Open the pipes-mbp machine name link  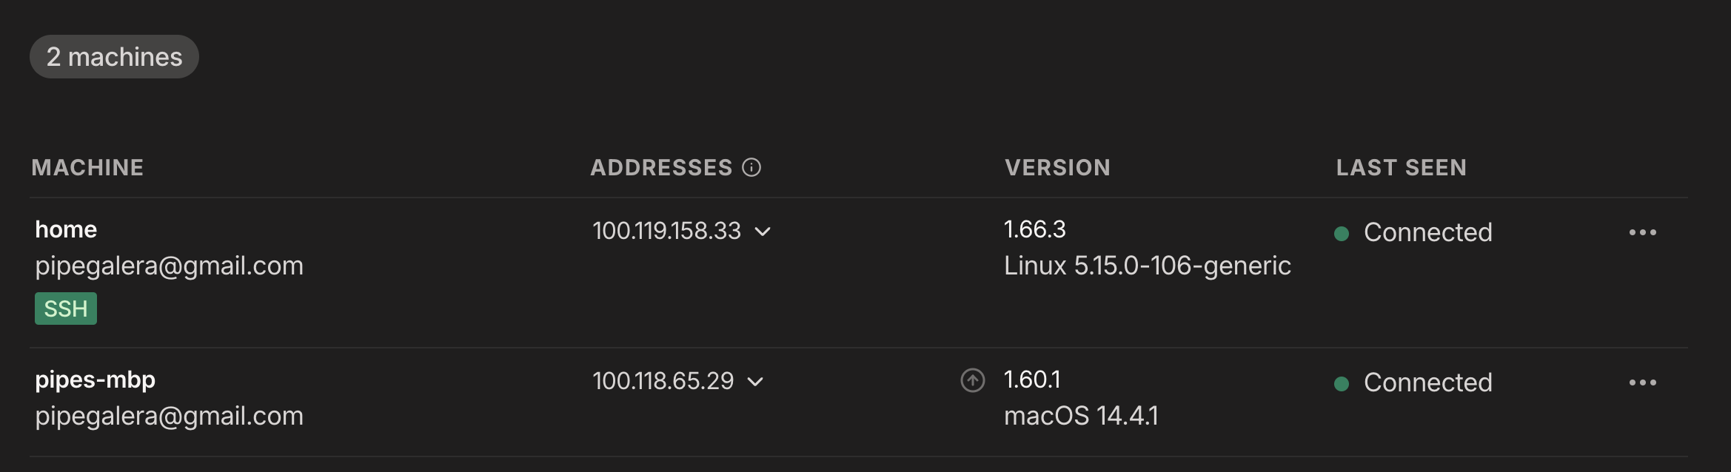95,380
